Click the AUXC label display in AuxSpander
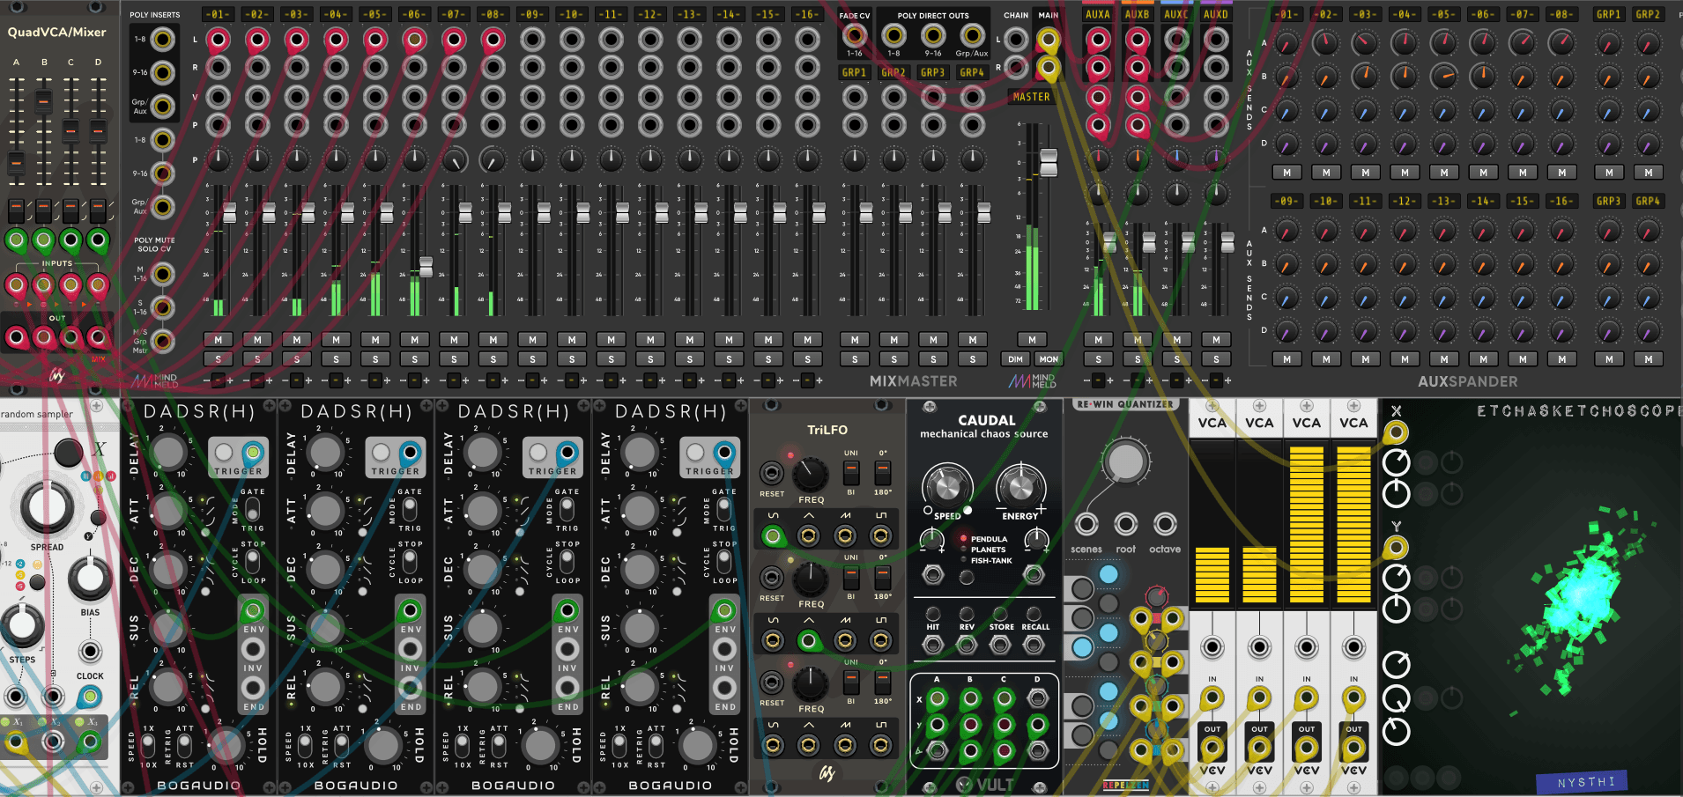 (1176, 14)
